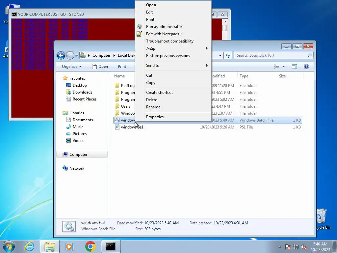Click the muted volume tray icon
This screenshot has height=253, width=337.
tap(304, 247)
